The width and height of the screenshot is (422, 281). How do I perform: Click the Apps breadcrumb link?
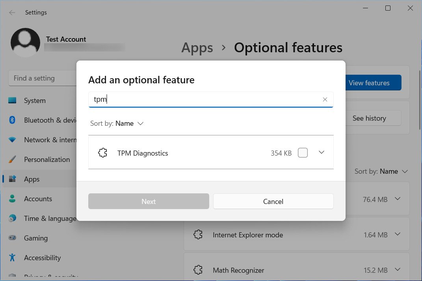pos(197,48)
